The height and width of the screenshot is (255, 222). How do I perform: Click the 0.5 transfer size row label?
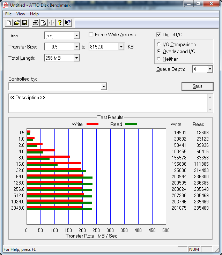21,133
